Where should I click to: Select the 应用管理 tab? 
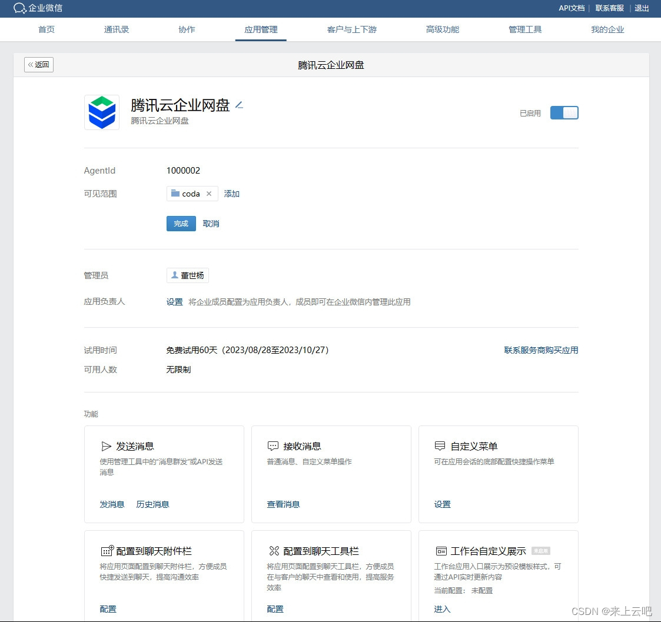(x=261, y=29)
